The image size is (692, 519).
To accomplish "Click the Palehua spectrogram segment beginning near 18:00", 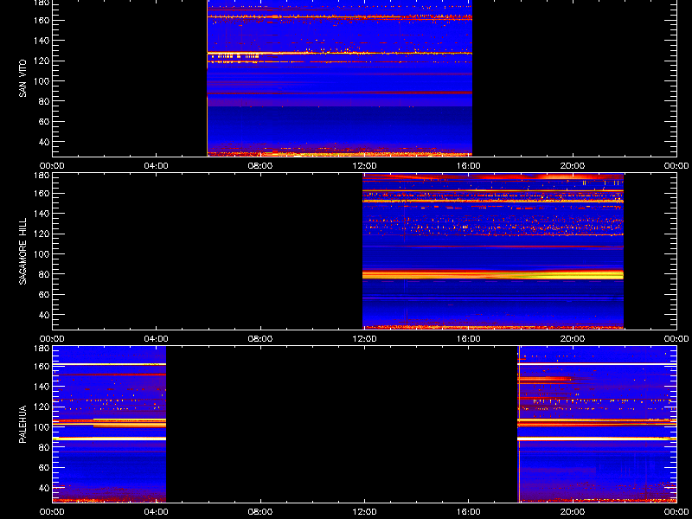I will (x=597, y=424).
